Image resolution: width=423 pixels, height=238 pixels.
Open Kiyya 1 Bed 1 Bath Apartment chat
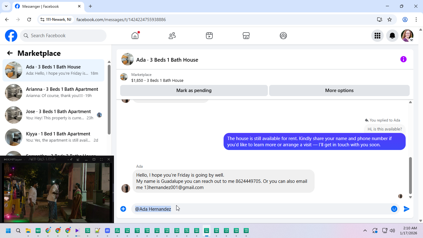pyautogui.click(x=53, y=137)
